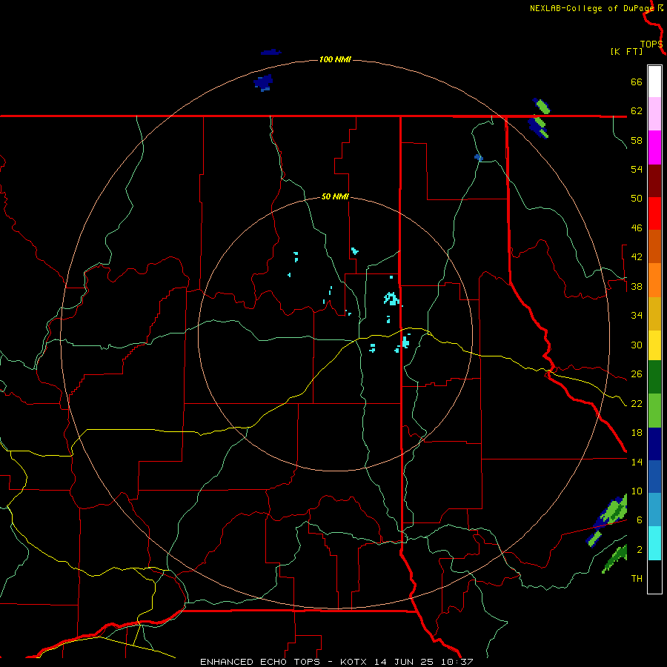The height and width of the screenshot is (667, 667).
Task: Select the cyan legend color segment
Action: pos(654,544)
